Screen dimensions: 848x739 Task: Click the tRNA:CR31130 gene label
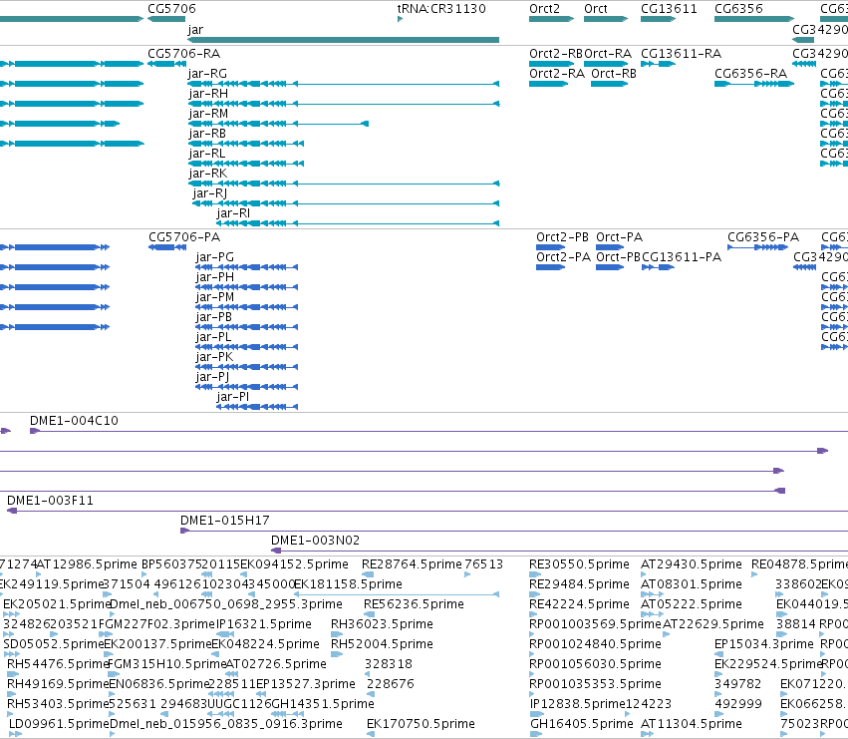pos(441,9)
